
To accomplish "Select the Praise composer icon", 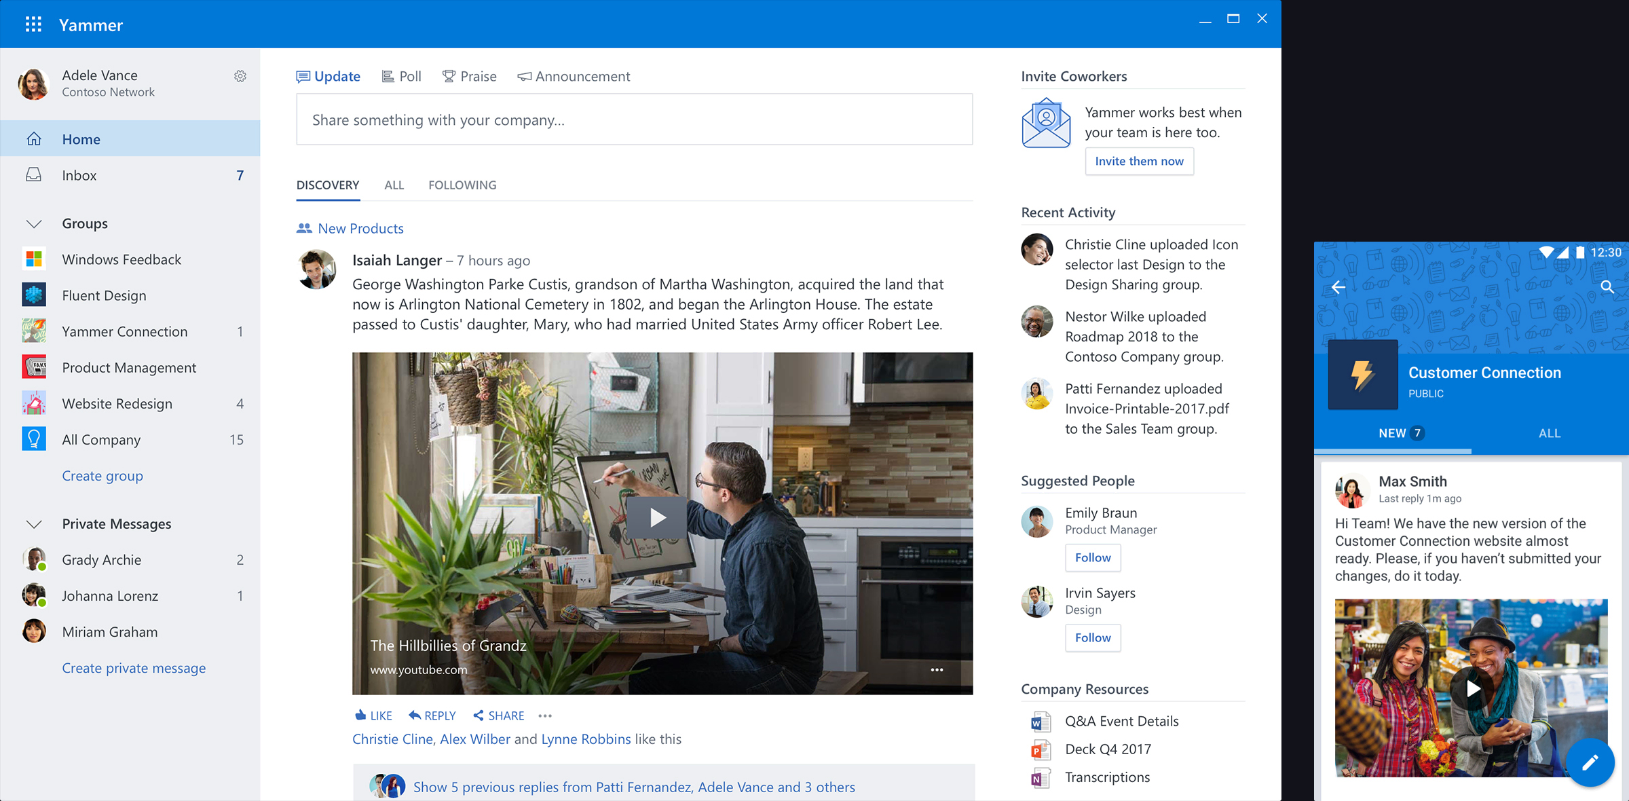I will 449,76.
